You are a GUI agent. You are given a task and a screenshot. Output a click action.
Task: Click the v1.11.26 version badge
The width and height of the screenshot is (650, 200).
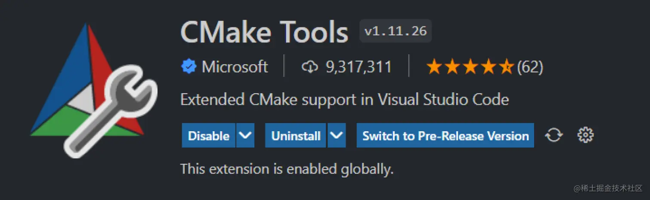tap(396, 31)
